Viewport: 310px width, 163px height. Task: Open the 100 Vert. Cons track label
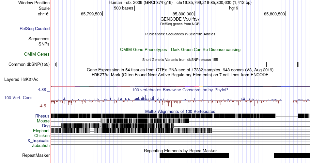click(18, 98)
